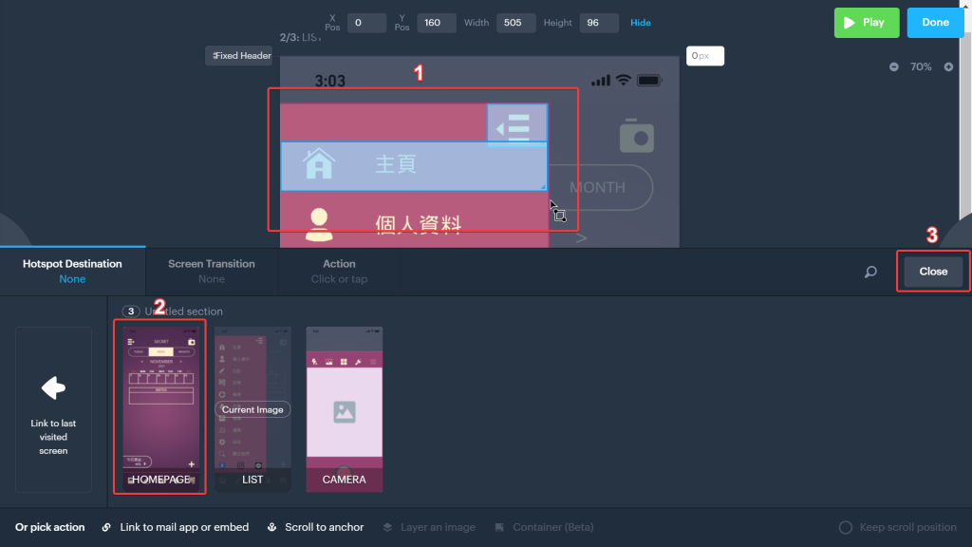This screenshot has width=972, height=547.
Task: Close the hotspot settings panel
Action: [933, 272]
